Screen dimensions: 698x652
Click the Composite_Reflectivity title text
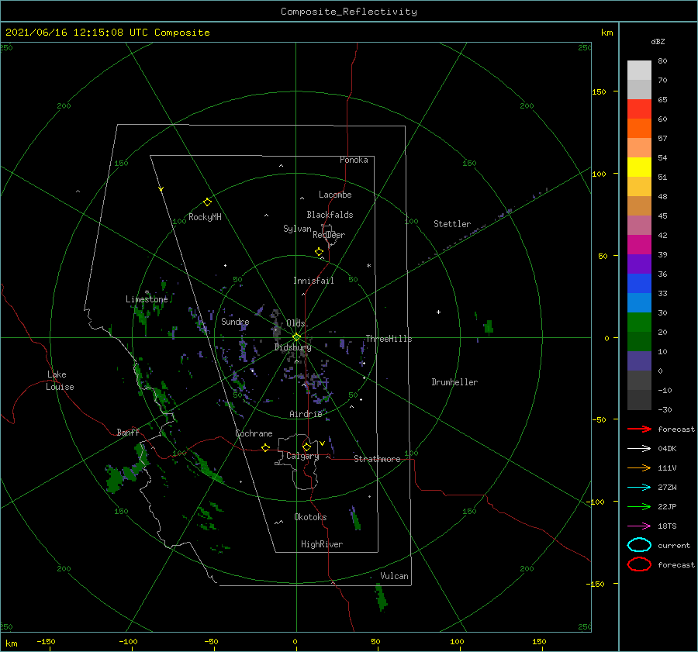(348, 12)
